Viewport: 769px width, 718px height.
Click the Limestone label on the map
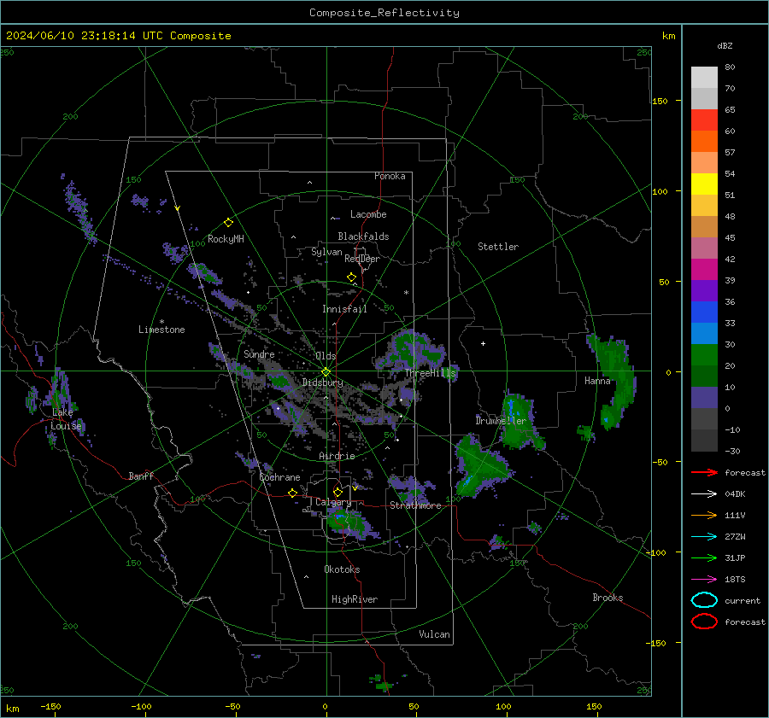coord(161,330)
